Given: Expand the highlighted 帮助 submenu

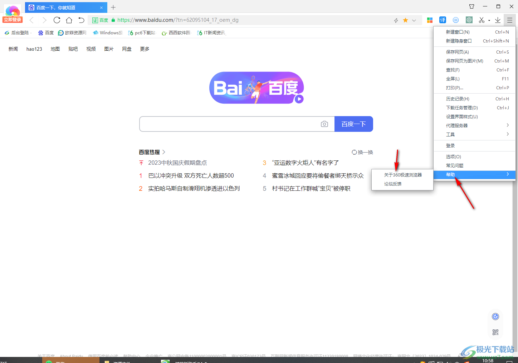Looking at the screenshot, I should [474, 175].
